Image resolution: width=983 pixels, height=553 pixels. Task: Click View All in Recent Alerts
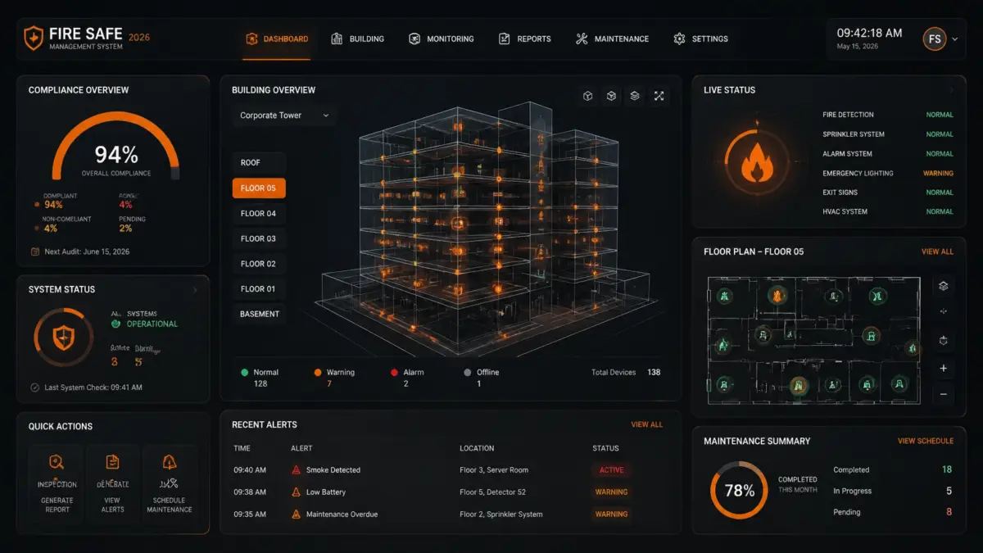(x=647, y=424)
